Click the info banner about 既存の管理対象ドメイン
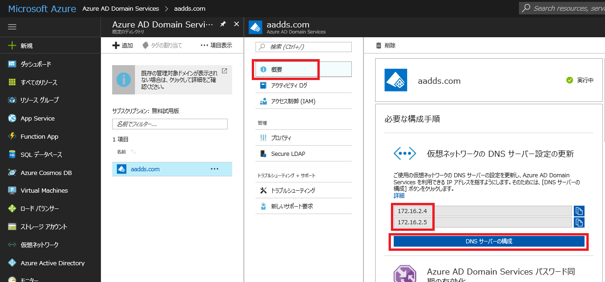This screenshot has height=282, width=605. pos(172,80)
